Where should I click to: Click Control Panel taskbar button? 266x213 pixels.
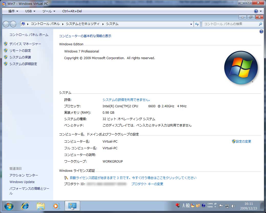click(72, 206)
